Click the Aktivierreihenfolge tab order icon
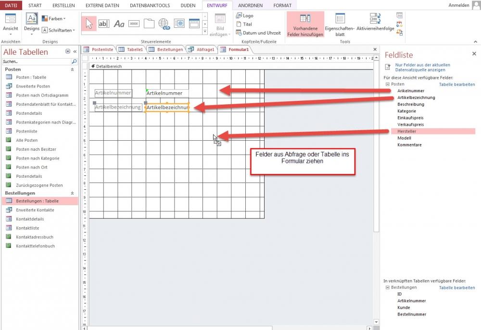 (x=375, y=25)
